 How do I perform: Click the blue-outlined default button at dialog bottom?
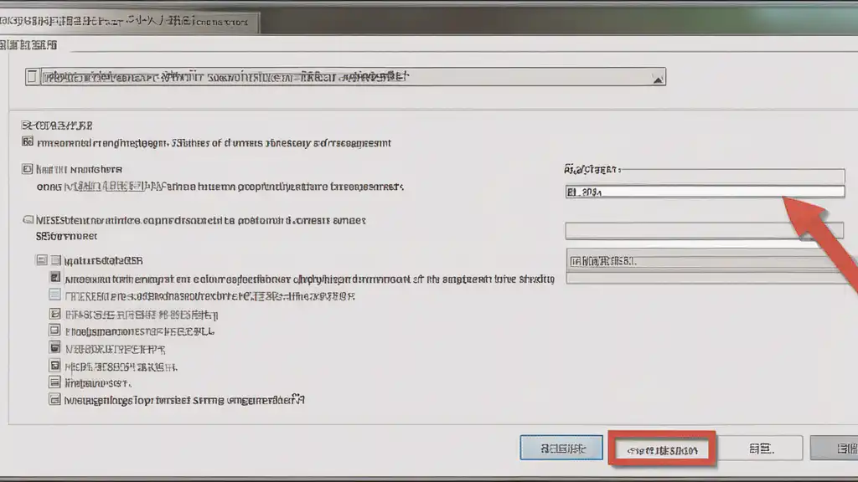561,449
